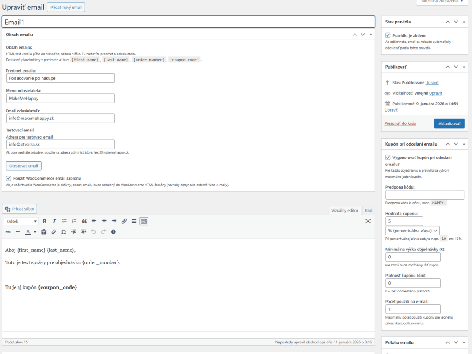Click the paste as text clipboard icon

[x=44, y=232]
